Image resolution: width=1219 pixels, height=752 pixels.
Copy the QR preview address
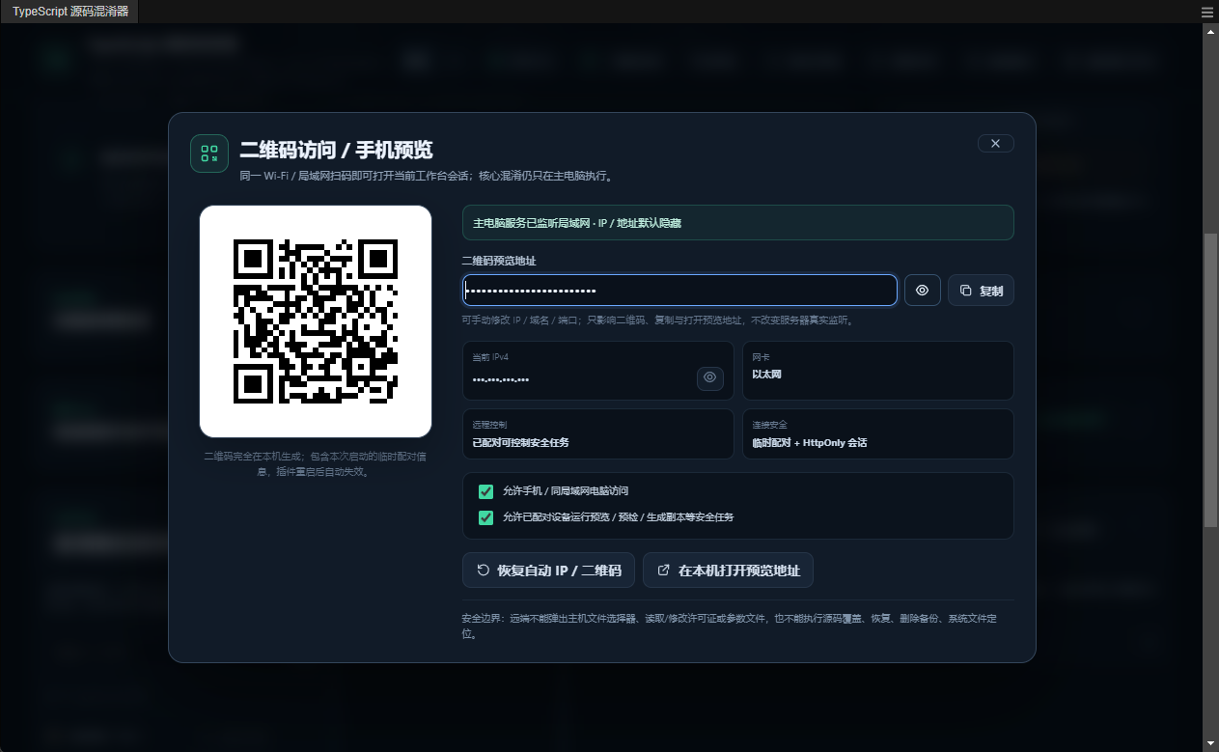click(981, 291)
